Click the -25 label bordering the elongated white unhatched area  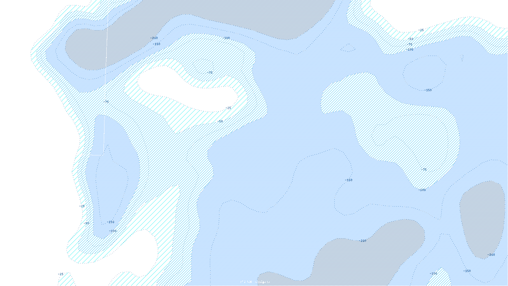[228, 108]
